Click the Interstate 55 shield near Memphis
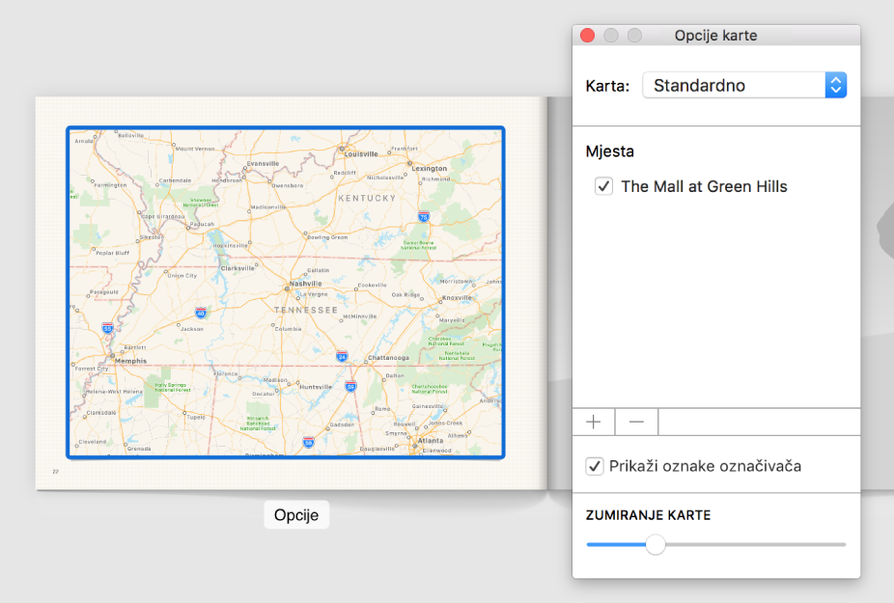 (107, 328)
